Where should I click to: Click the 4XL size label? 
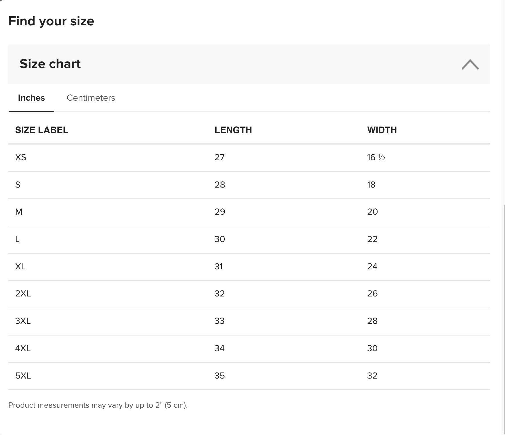point(23,348)
